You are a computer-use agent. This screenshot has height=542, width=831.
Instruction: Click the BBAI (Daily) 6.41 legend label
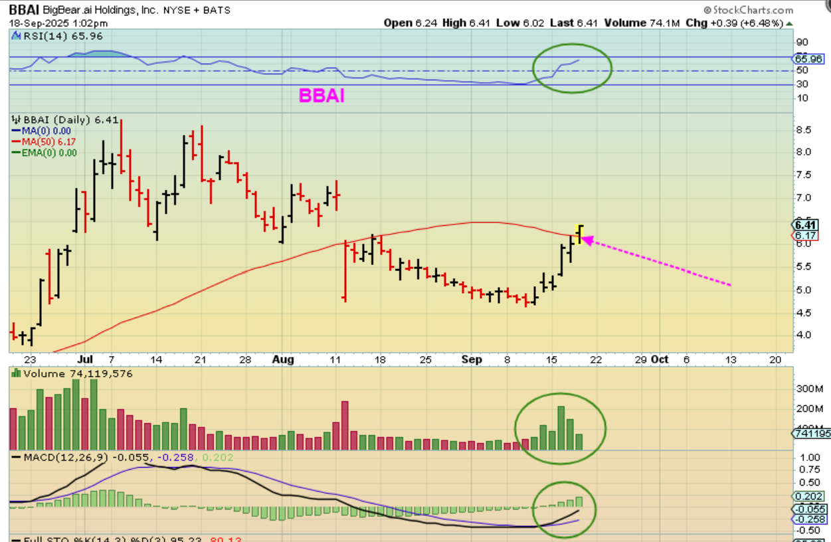(x=70, y=120)
